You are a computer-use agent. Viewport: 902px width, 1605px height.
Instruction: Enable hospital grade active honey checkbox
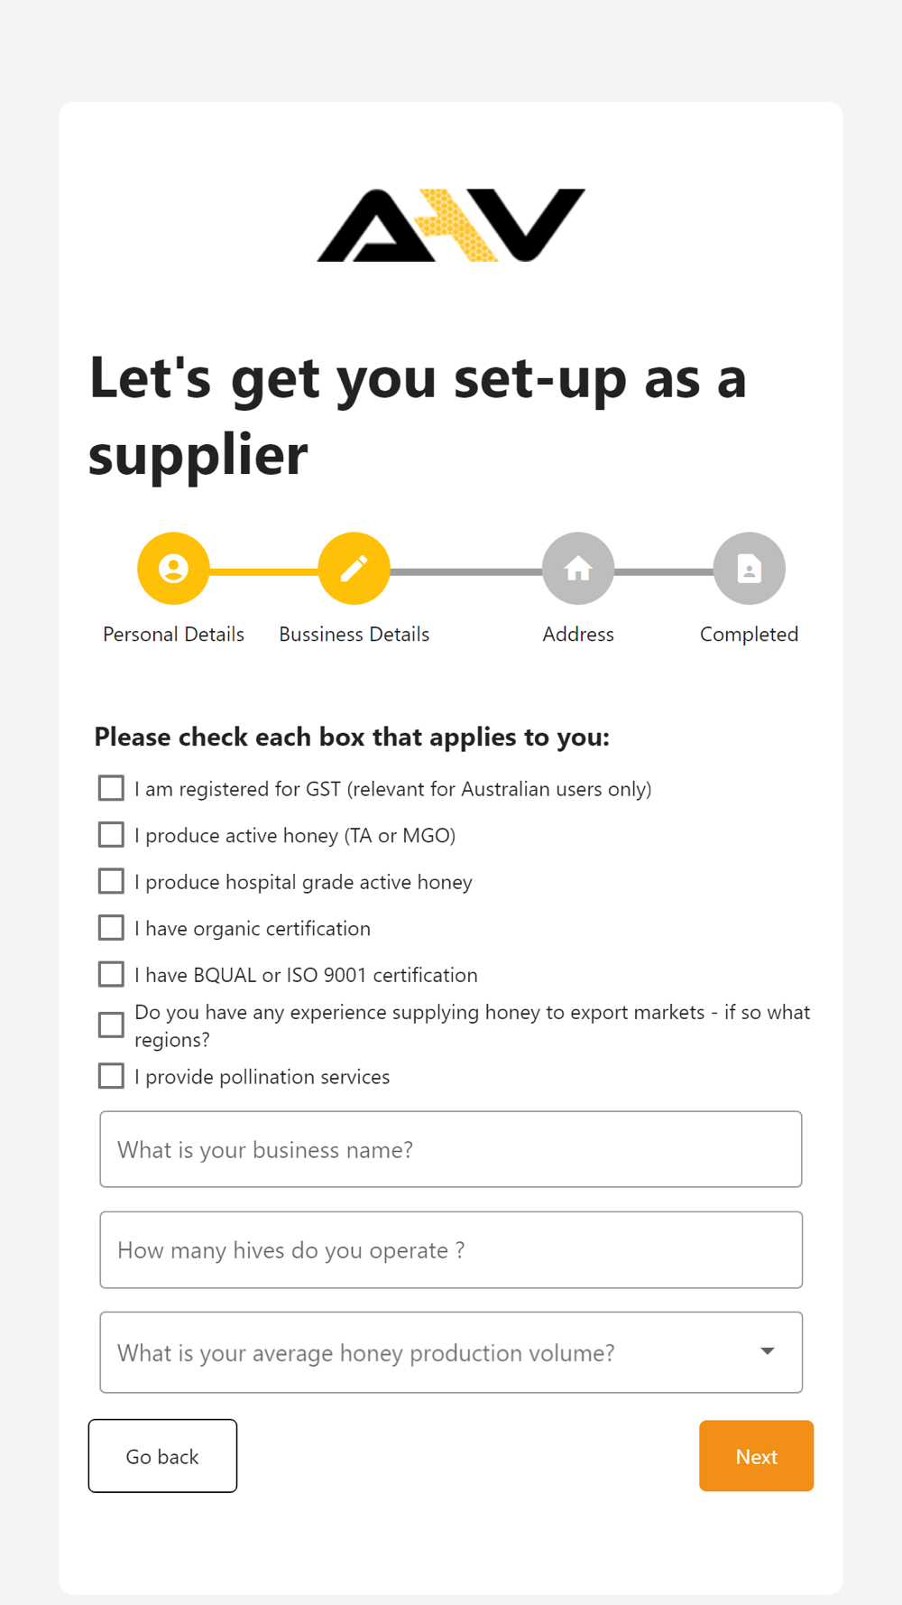111,881
